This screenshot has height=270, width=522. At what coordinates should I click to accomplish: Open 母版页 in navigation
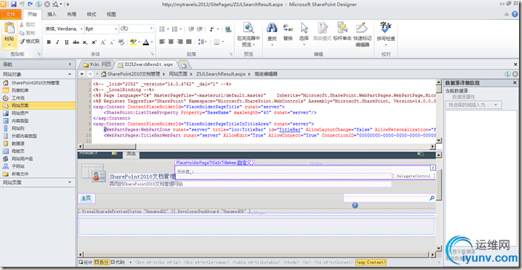[x=18, y=151]
